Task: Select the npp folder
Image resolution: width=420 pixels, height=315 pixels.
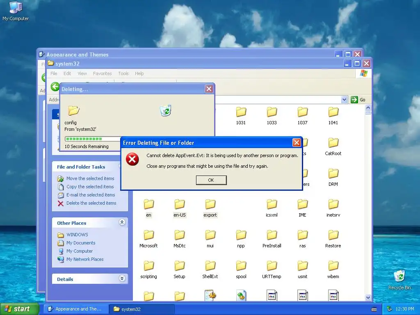Action: click(x=241, y=239)
